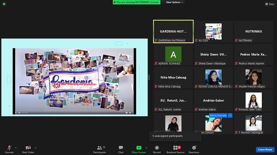This screenshot has width=277, height=155.
Task: Click muted mic icon on Shiela Dawn Villastique tile
Action: point(196,63)
